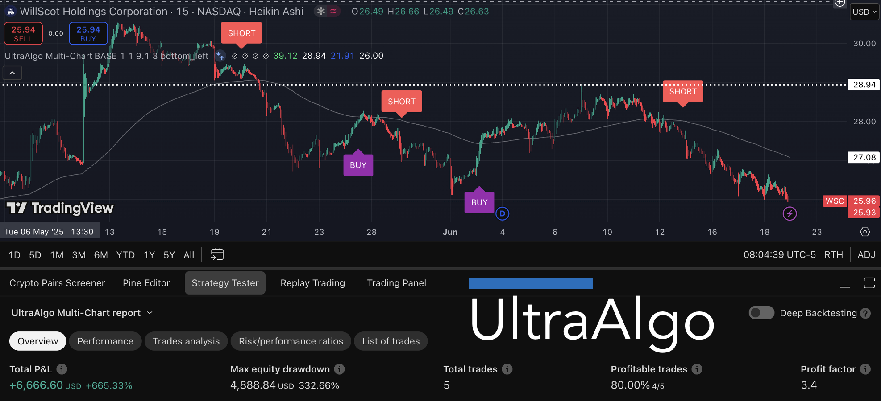Set the chart range to 3M
The height and width of the screenshot is (401, 881).
[x=79, y=255]
